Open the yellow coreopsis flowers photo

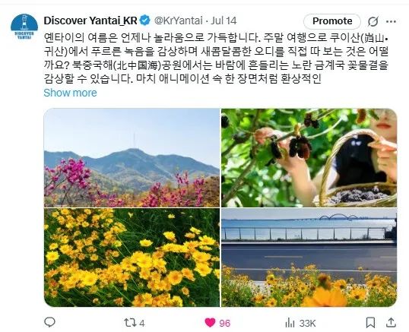[132, 258]
